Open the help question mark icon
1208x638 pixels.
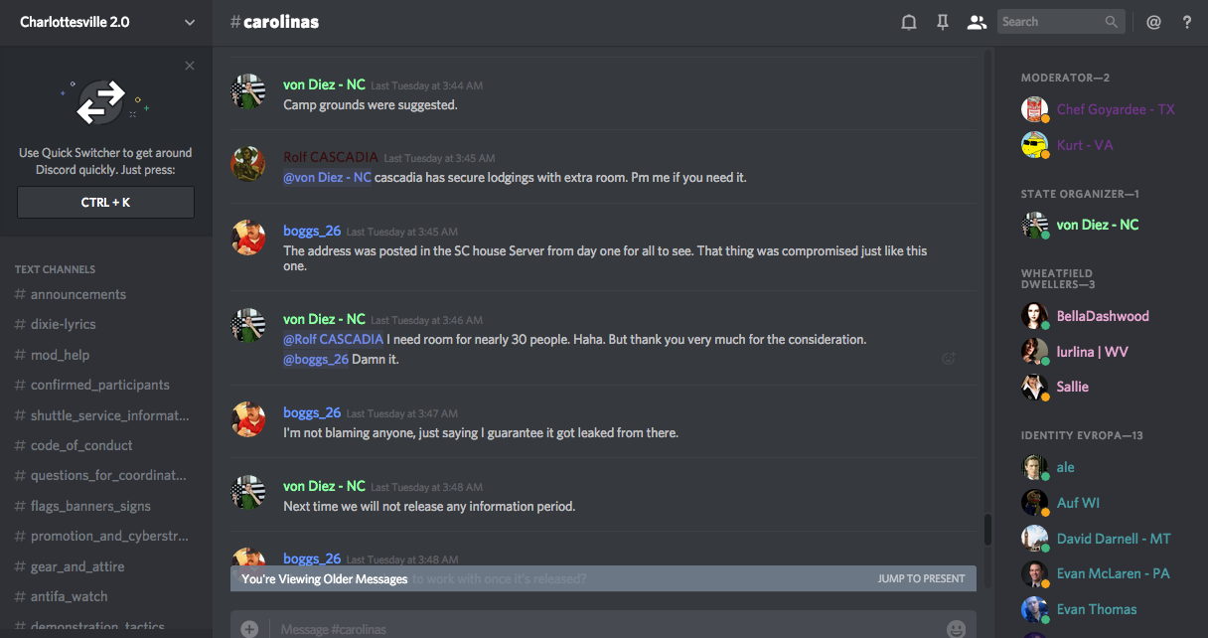tap(1187, 22)
